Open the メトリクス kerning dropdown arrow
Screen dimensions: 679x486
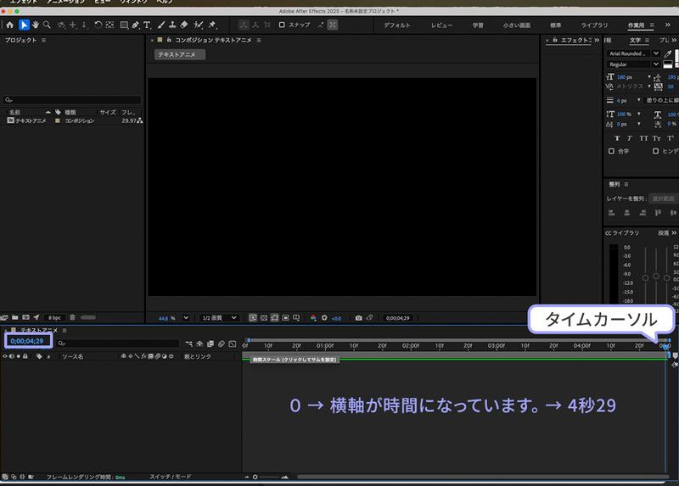[648, 87]
